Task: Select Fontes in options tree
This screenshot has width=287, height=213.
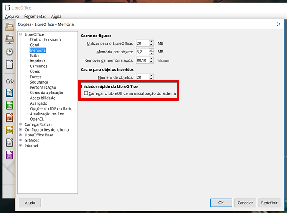Action: pos(36,77)
